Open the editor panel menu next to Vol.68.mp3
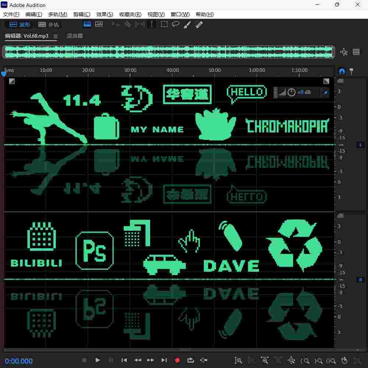The height and width of the screenshot is (368, 368). (56, 36)
